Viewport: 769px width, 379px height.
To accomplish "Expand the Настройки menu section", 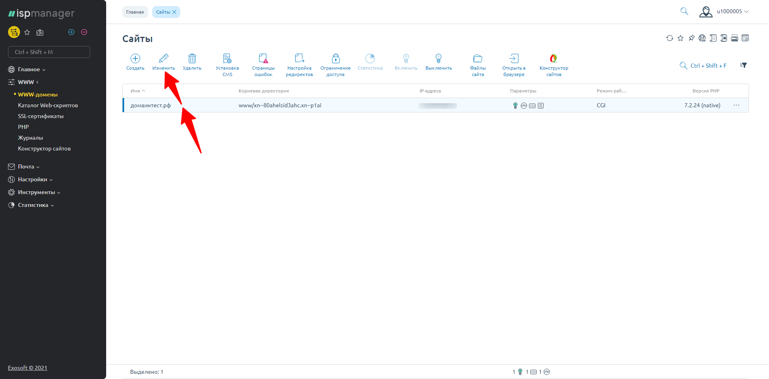I will (32, 179).
